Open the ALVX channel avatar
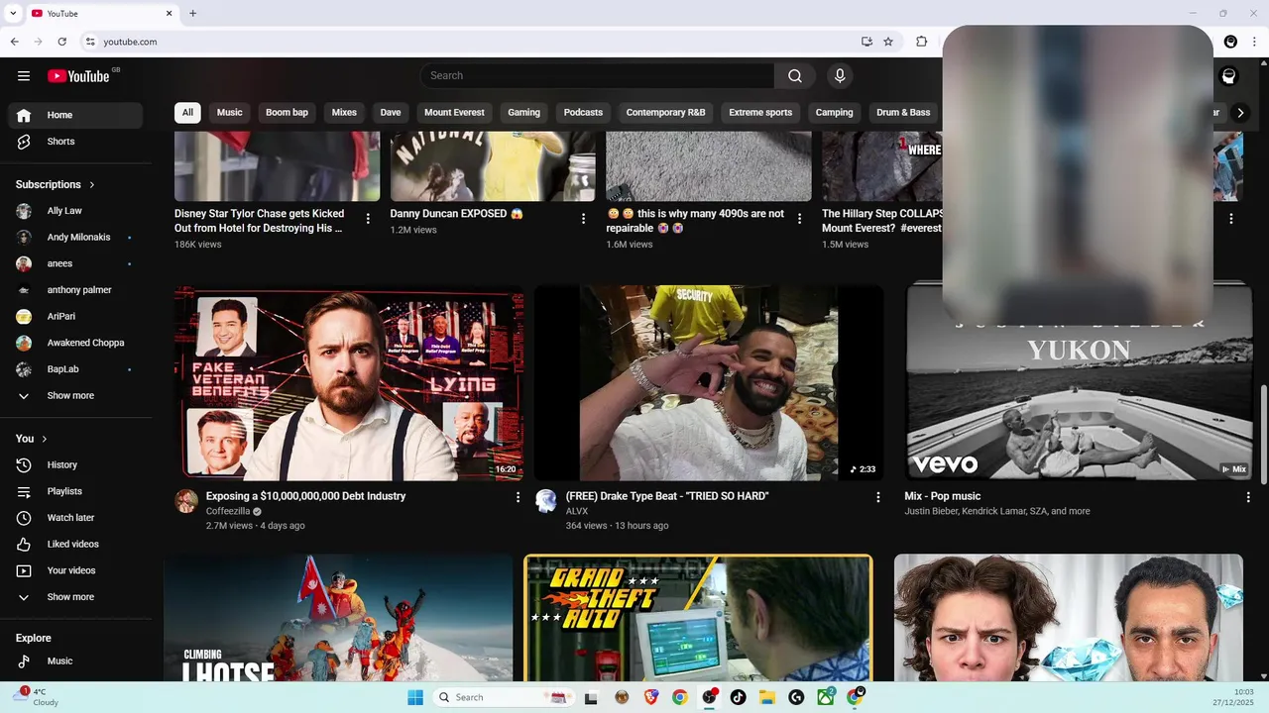Screen dimensions: 1269x713 546,501
